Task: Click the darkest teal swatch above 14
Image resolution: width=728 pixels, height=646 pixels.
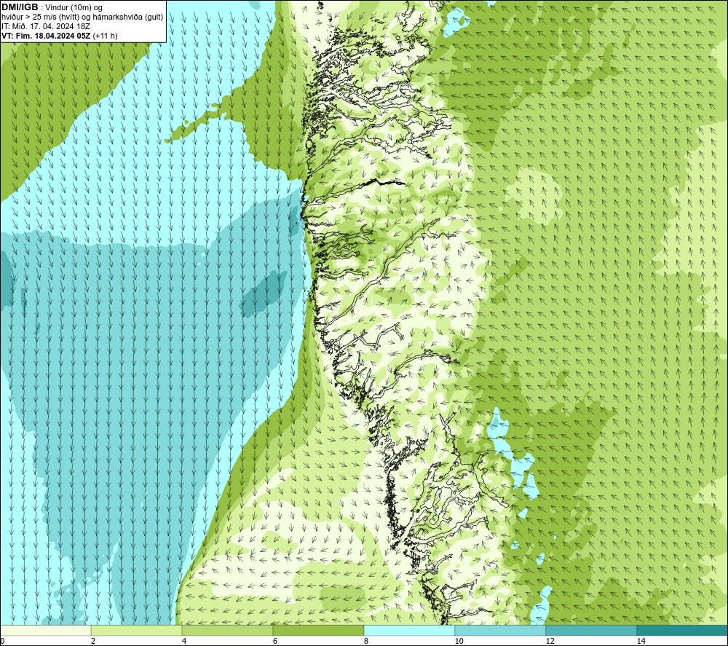Action: [x=683, y=630]
